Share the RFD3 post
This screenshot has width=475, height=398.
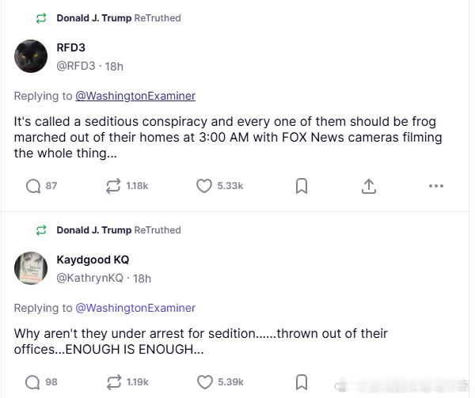pos(369,186)
